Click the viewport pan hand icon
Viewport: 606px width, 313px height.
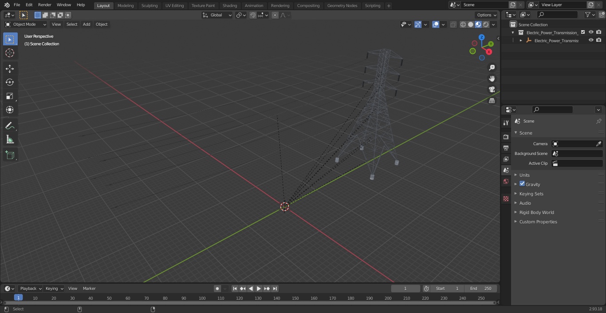[492, 79]
